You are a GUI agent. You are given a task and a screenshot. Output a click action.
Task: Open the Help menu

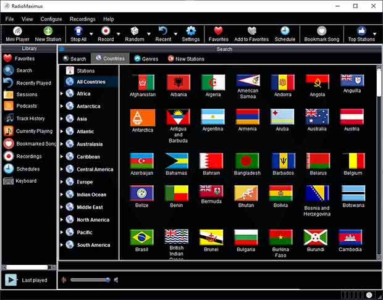click(109, 19)
